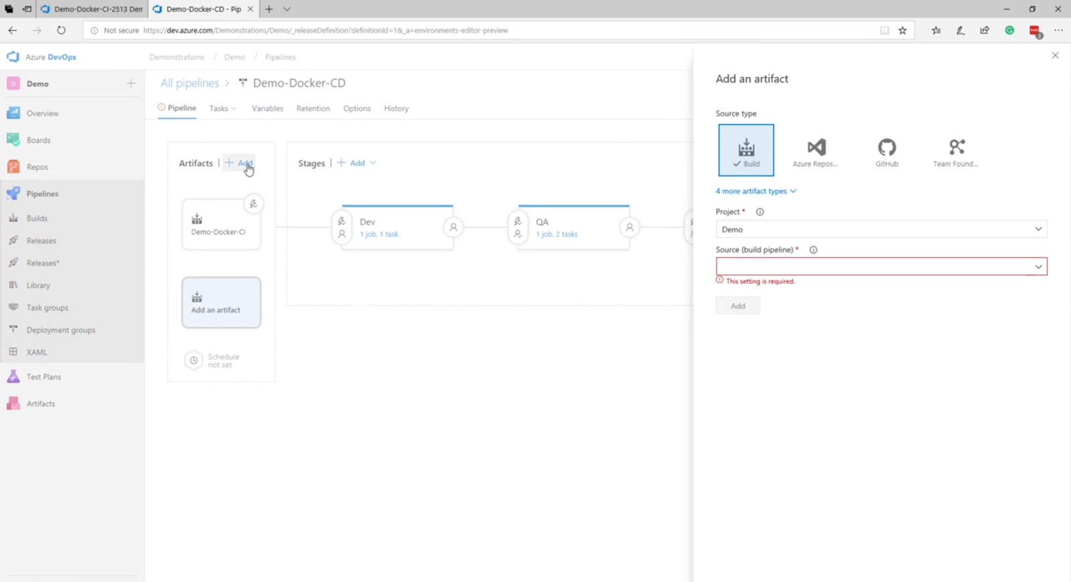The image size is (1071, 582).
Task: Switch to the History tab
Action: click(396, 108)
